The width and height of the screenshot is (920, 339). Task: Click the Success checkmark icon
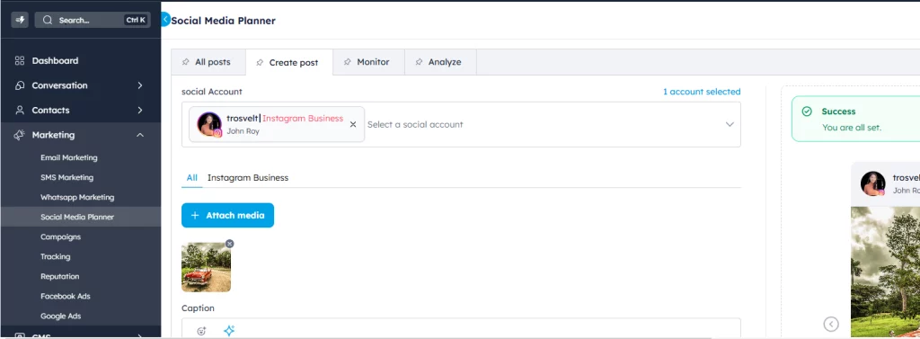(807, 112)
